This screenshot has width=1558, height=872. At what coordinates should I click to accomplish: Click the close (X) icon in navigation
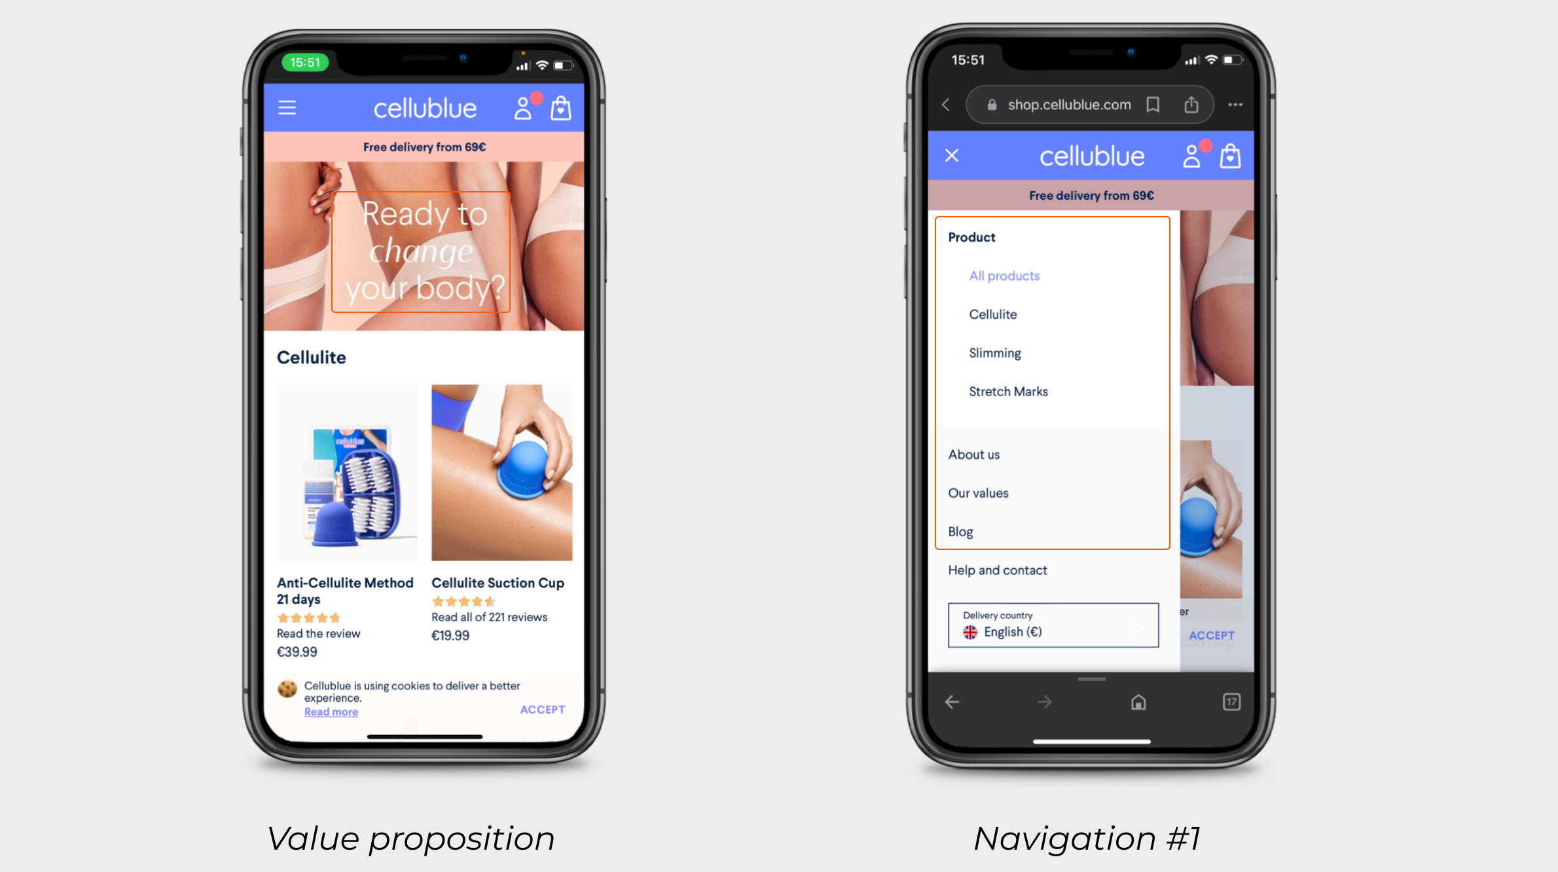coord(952,155)
